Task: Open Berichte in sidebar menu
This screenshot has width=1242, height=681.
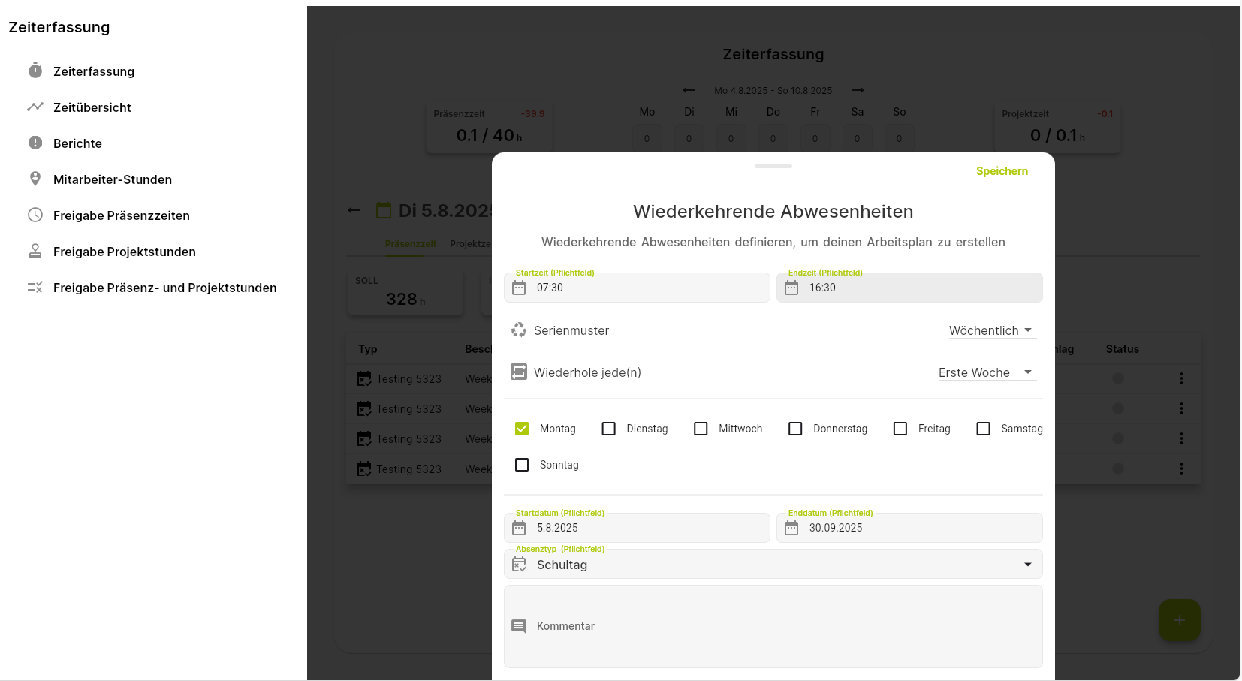Action: click(77, 143)
